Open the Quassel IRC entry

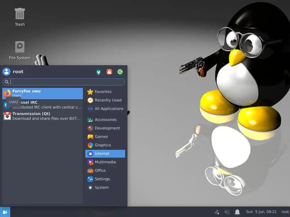[42, 105]
